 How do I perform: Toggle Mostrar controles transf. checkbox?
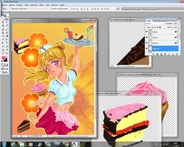[x=51, y=9]
